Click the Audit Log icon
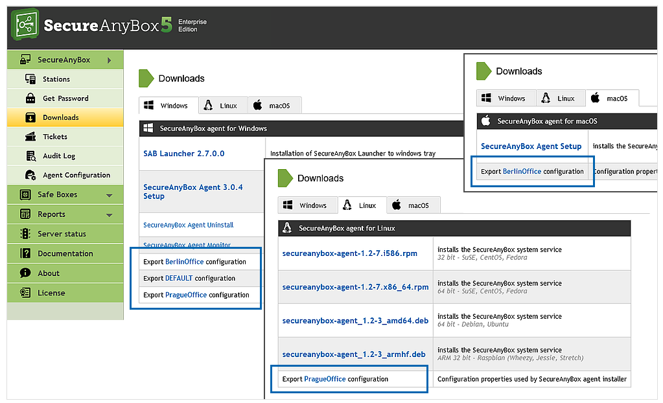The height and width of the screenshot is (403, 663). [31, 156]
